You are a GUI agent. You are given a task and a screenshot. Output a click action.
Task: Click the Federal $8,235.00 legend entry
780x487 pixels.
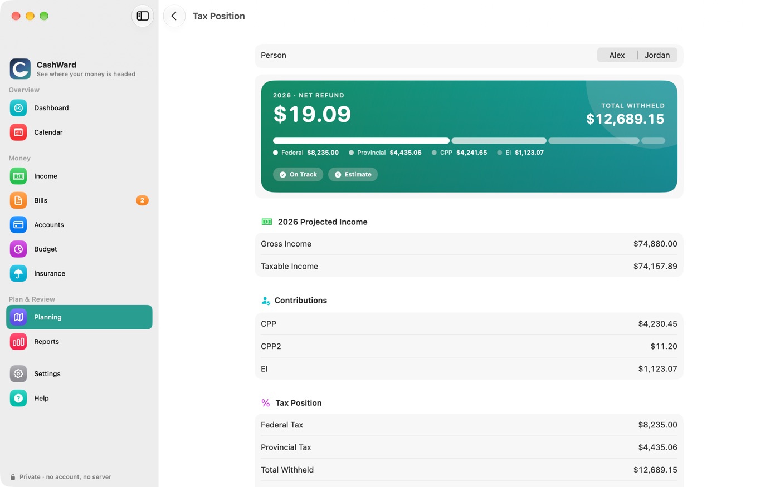click(306, 153)
